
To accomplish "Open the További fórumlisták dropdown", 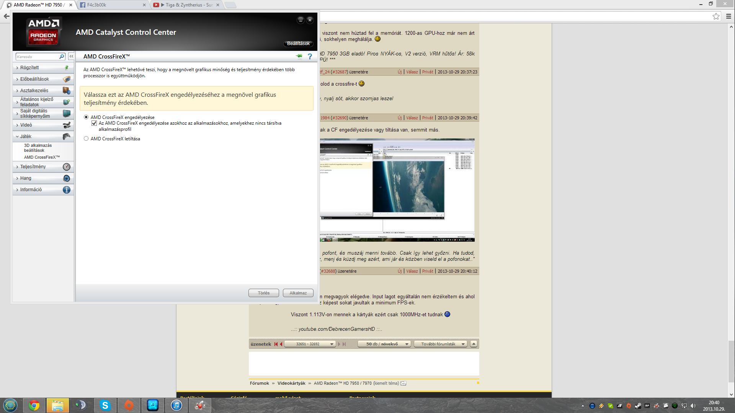I will (x=441, y=344).
